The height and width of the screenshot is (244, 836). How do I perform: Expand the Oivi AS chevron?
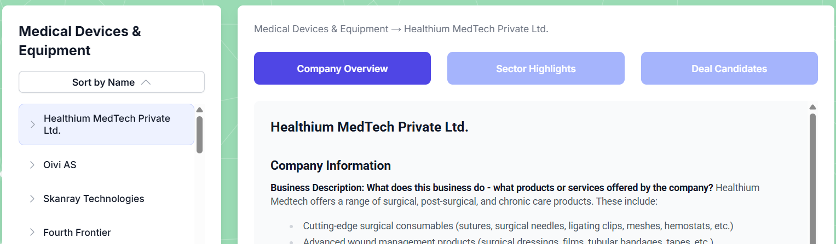coord(32,165)
